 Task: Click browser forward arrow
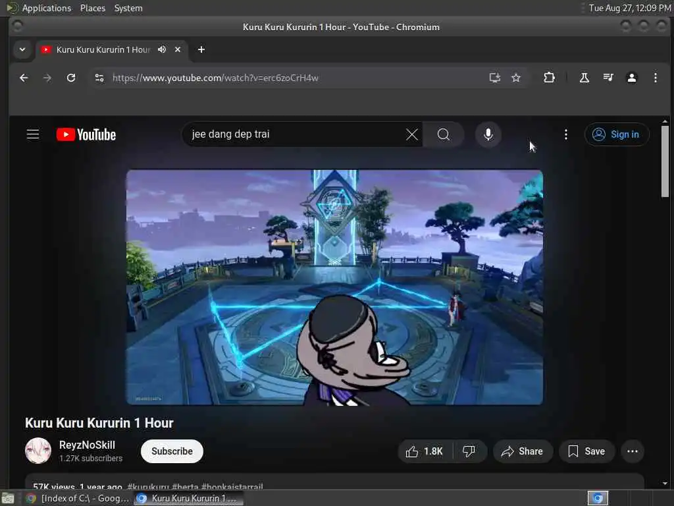pyautogui.click(x=47, y=78)
